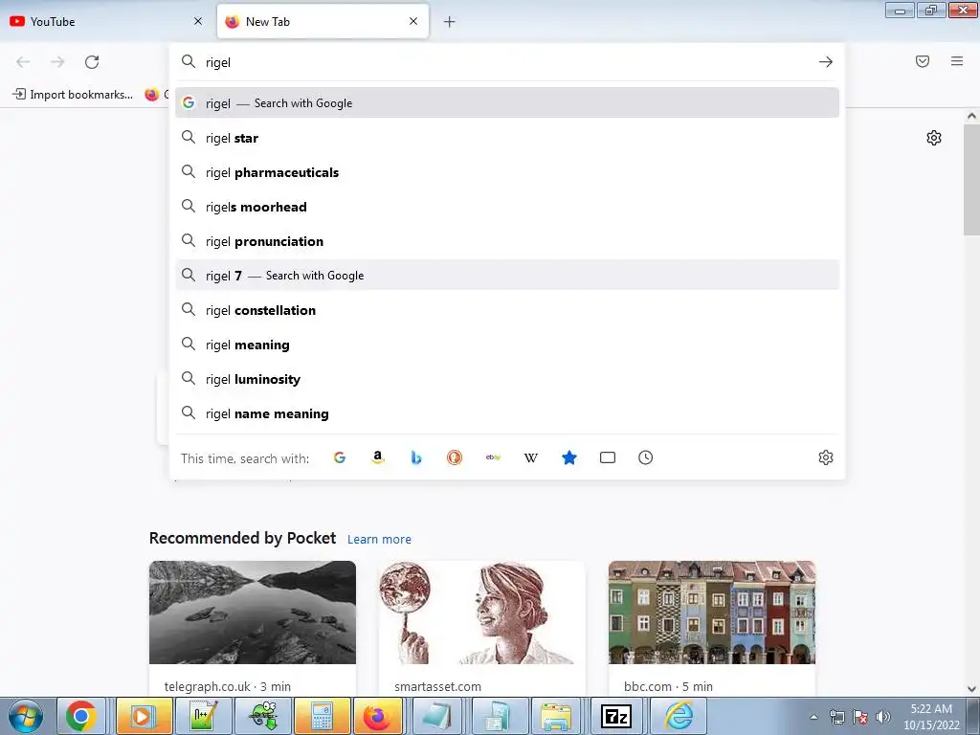Open the bbc.com article thumbnail

pyautogui.click(x=712, y=612)
